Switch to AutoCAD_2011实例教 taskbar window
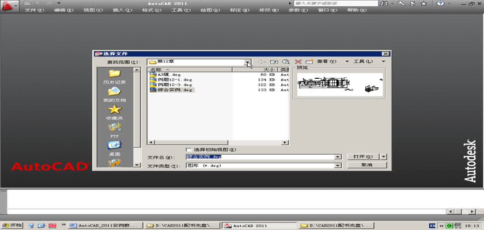This screenshot has height=230, width=484. coord(105,226)
